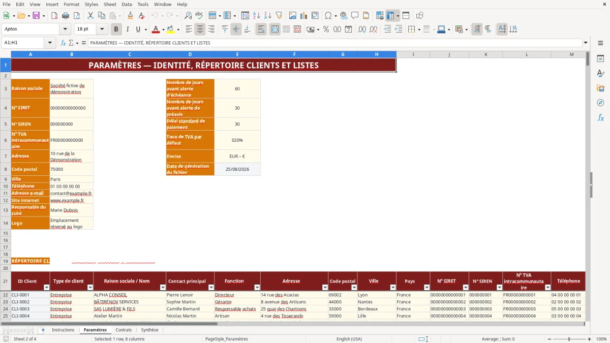
Task: Open the font name dropdown
Action: point(65,29)
